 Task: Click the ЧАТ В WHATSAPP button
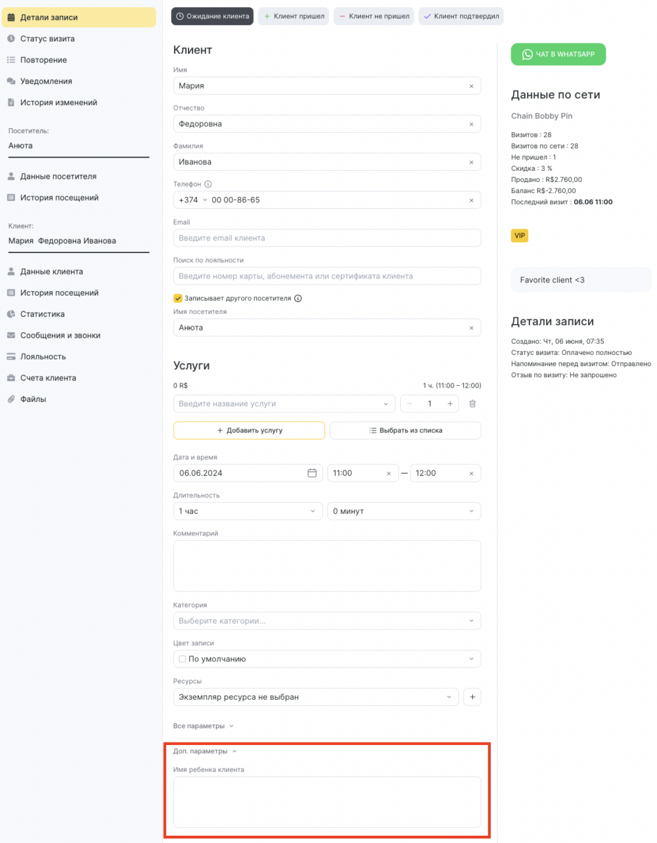(x=558, y=55)
